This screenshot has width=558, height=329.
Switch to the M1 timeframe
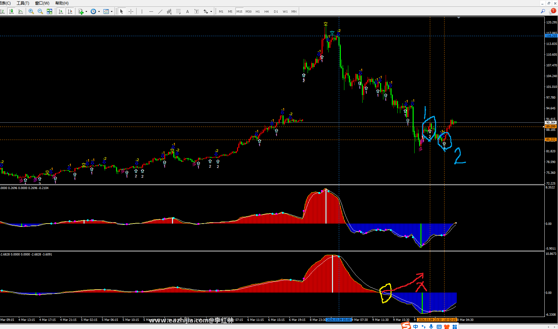221,11
